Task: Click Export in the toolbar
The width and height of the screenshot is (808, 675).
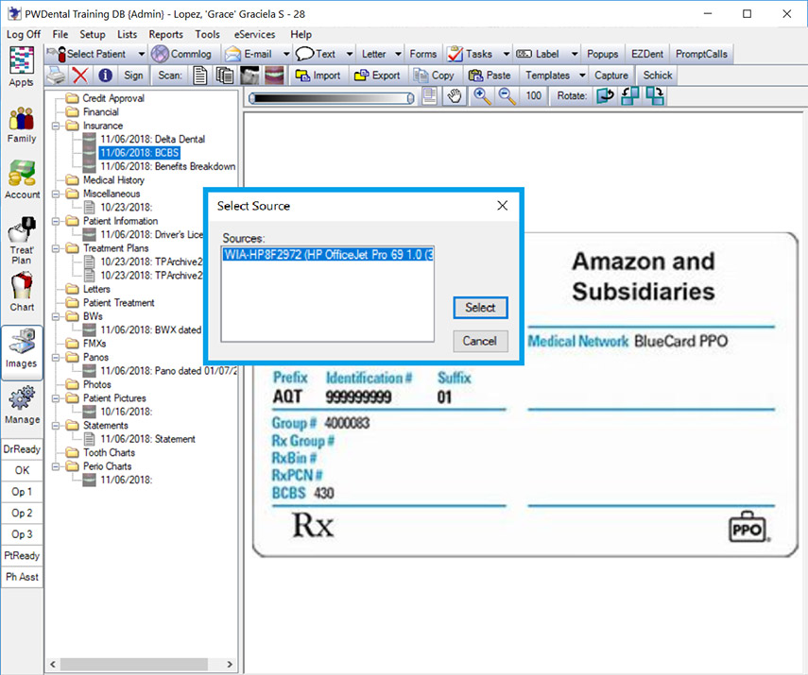Action: tap(377, 76)
